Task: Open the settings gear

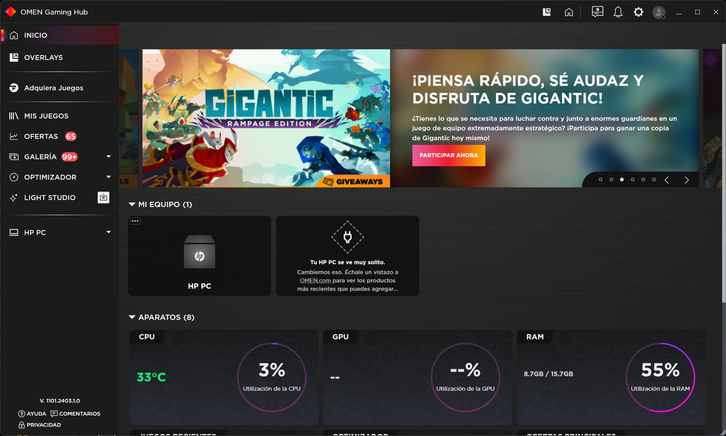Action: [x=638, y=12]
